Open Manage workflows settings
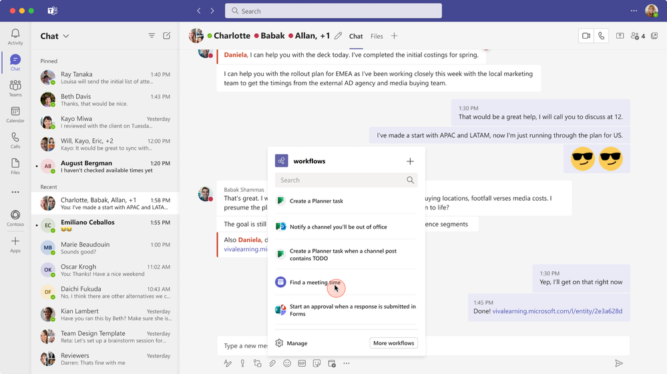 (291, 343)
